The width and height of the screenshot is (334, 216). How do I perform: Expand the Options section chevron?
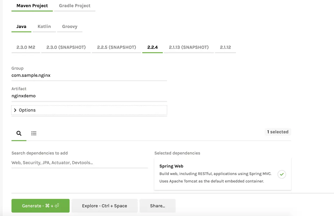click(x=15, y=110)
